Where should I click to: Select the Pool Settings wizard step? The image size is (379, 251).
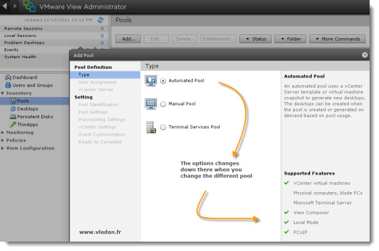tap(93, 112)
